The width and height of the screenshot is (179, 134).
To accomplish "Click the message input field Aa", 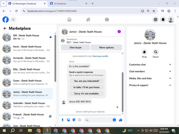I will tap(98, 120).
